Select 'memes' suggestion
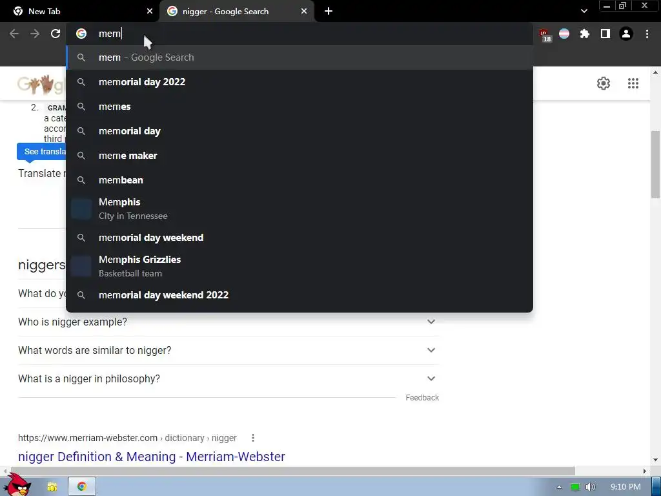Viewport: 661px width, 496px height. pyautogui.click(x=300, y=107)
